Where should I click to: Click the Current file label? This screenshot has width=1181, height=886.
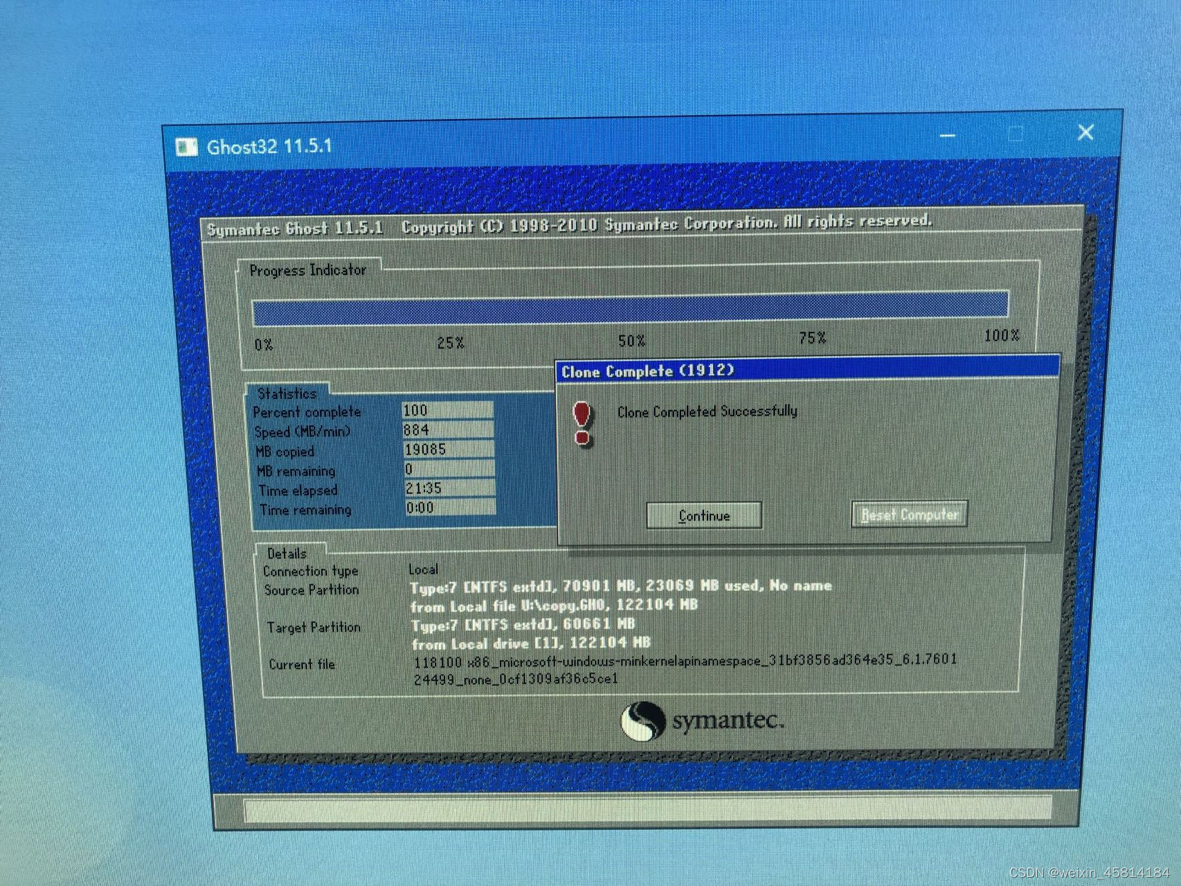tap(302, 664)
